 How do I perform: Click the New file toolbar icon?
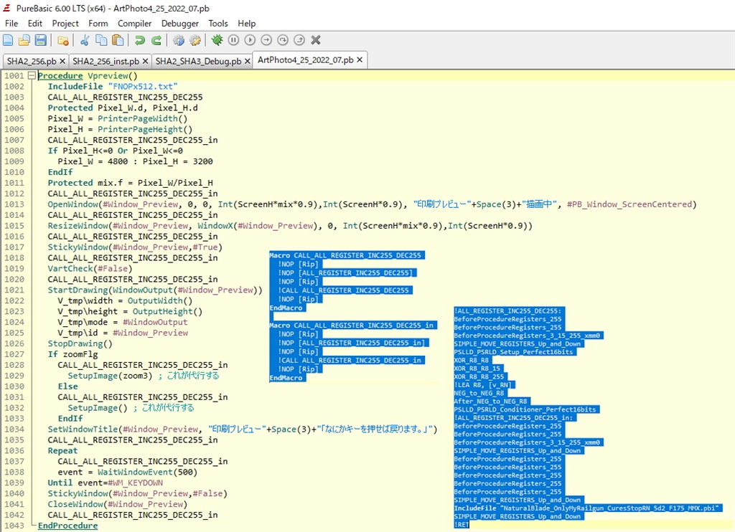point(8,40)
